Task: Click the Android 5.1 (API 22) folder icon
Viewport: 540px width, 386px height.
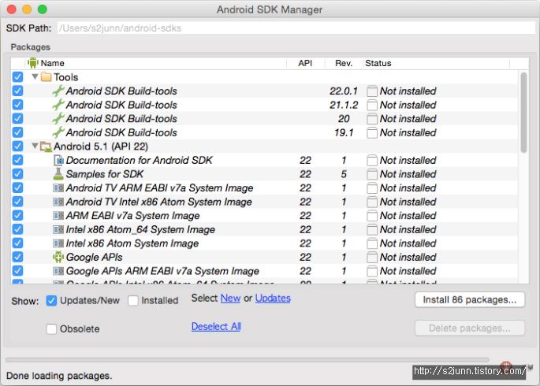Action: (47, 147)
